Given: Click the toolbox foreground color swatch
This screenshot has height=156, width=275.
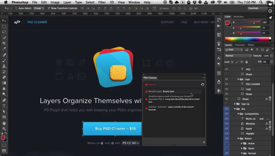Looking at the screenshot, I should [3, 138].
